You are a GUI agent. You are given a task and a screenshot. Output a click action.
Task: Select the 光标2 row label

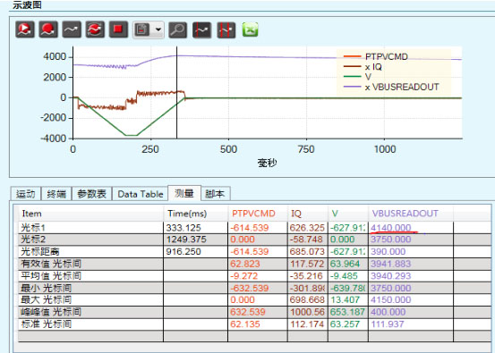tap(33, 240)
